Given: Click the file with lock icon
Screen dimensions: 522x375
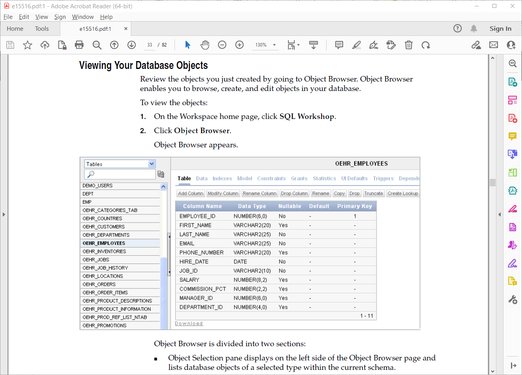Looking at the screenshot, I should click(x=62, y=45).
